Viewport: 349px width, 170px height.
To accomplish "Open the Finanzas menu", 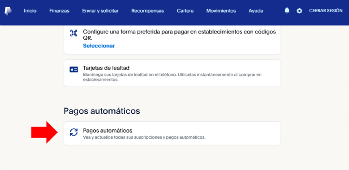I will 59,11.
